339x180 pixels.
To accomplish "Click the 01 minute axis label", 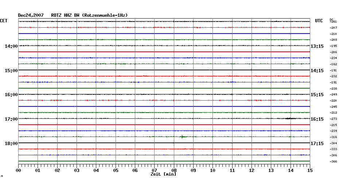I will point(38,171).
